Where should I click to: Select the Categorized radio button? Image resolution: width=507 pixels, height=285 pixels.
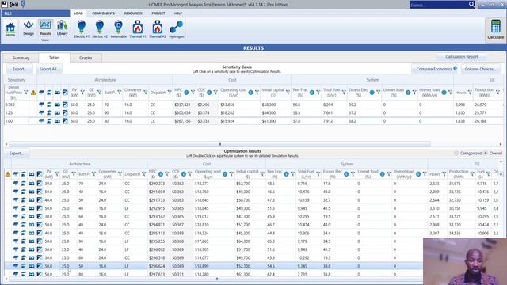point(456,153)
